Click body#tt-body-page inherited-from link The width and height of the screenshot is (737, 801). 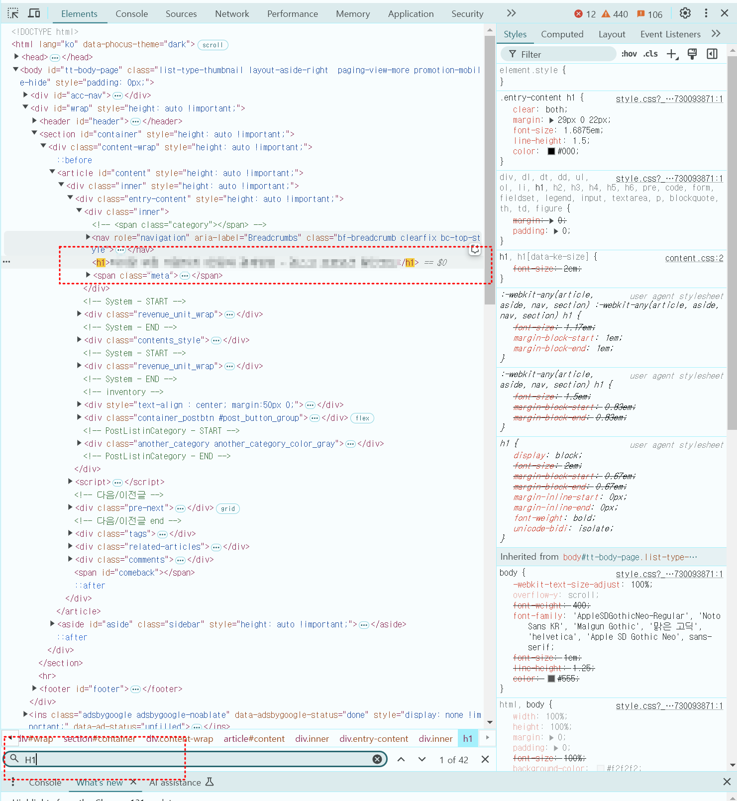point(630,557)
